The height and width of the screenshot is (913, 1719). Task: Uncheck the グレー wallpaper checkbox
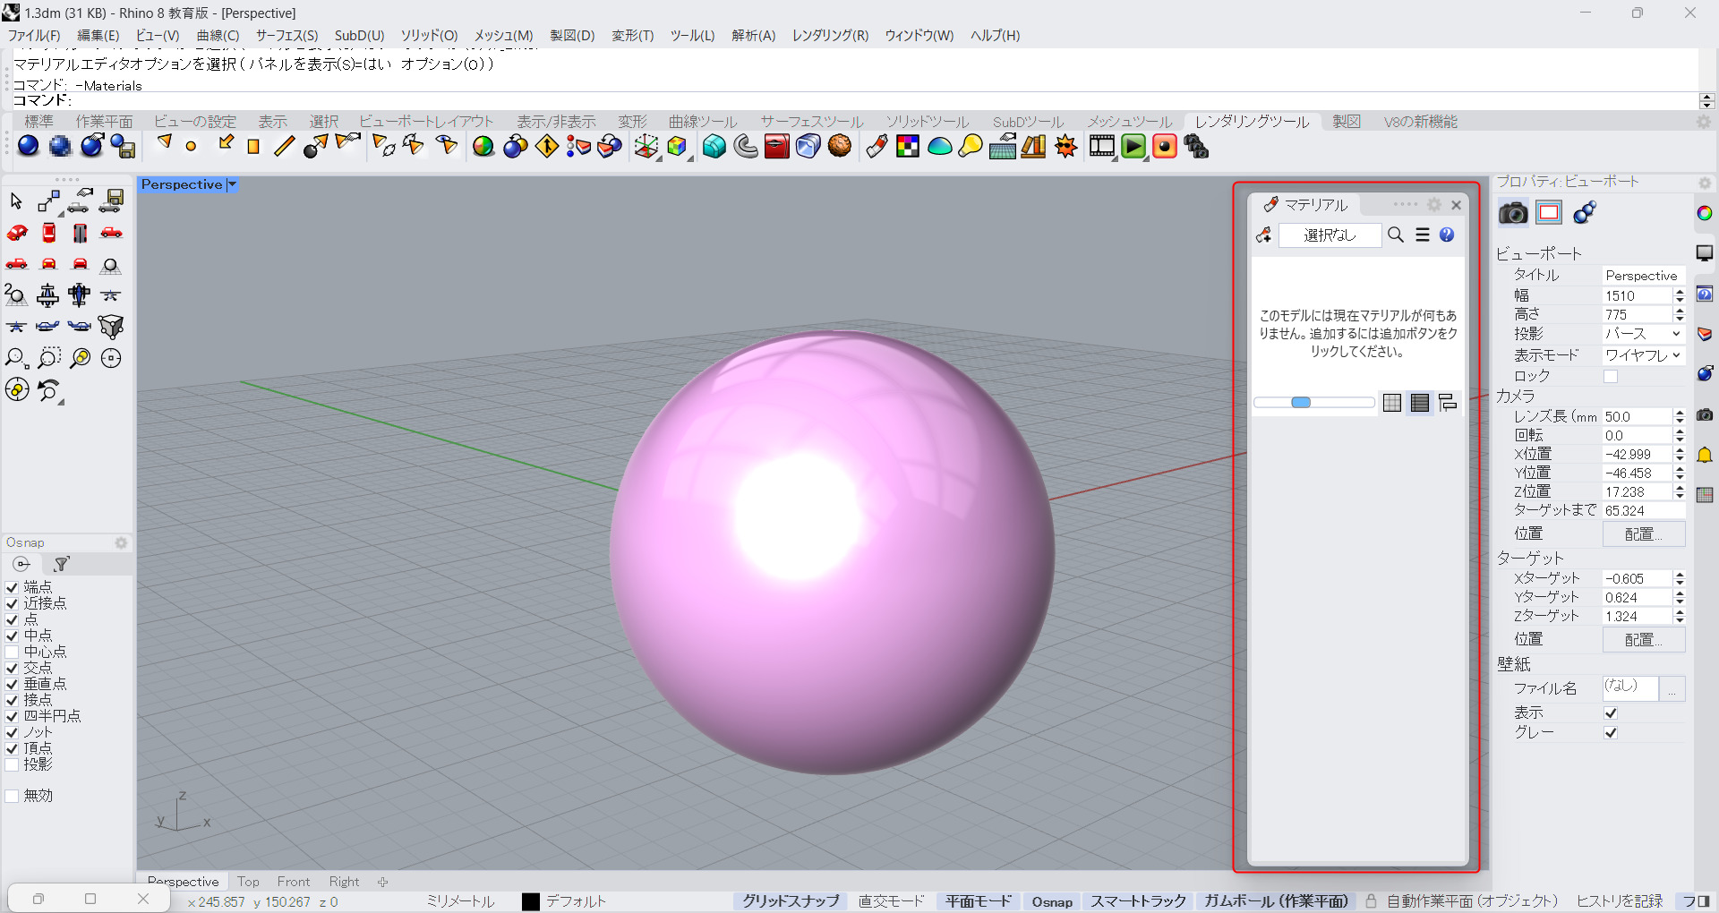point(1611,732)
